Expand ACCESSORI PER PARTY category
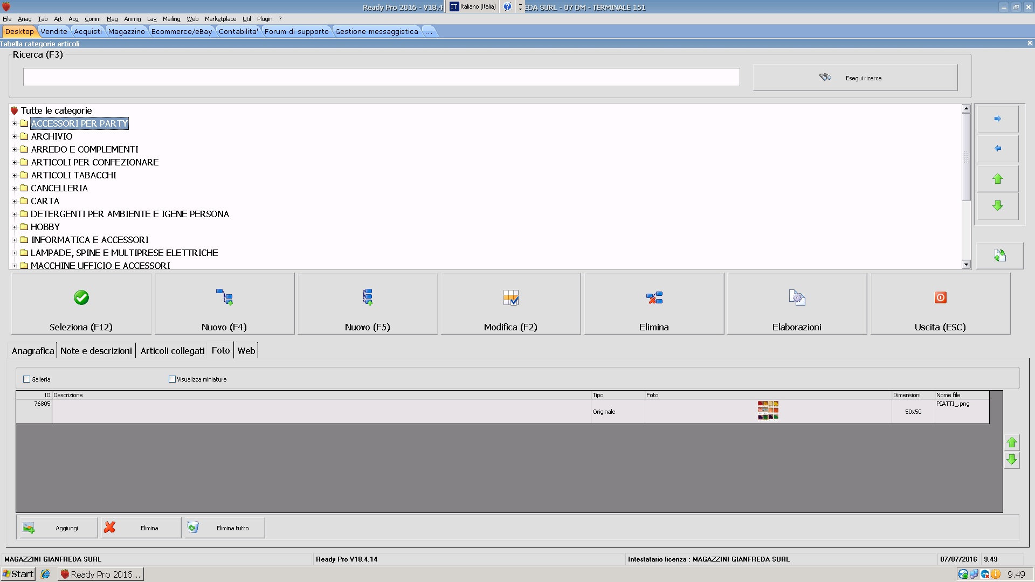 click(14, 123)
